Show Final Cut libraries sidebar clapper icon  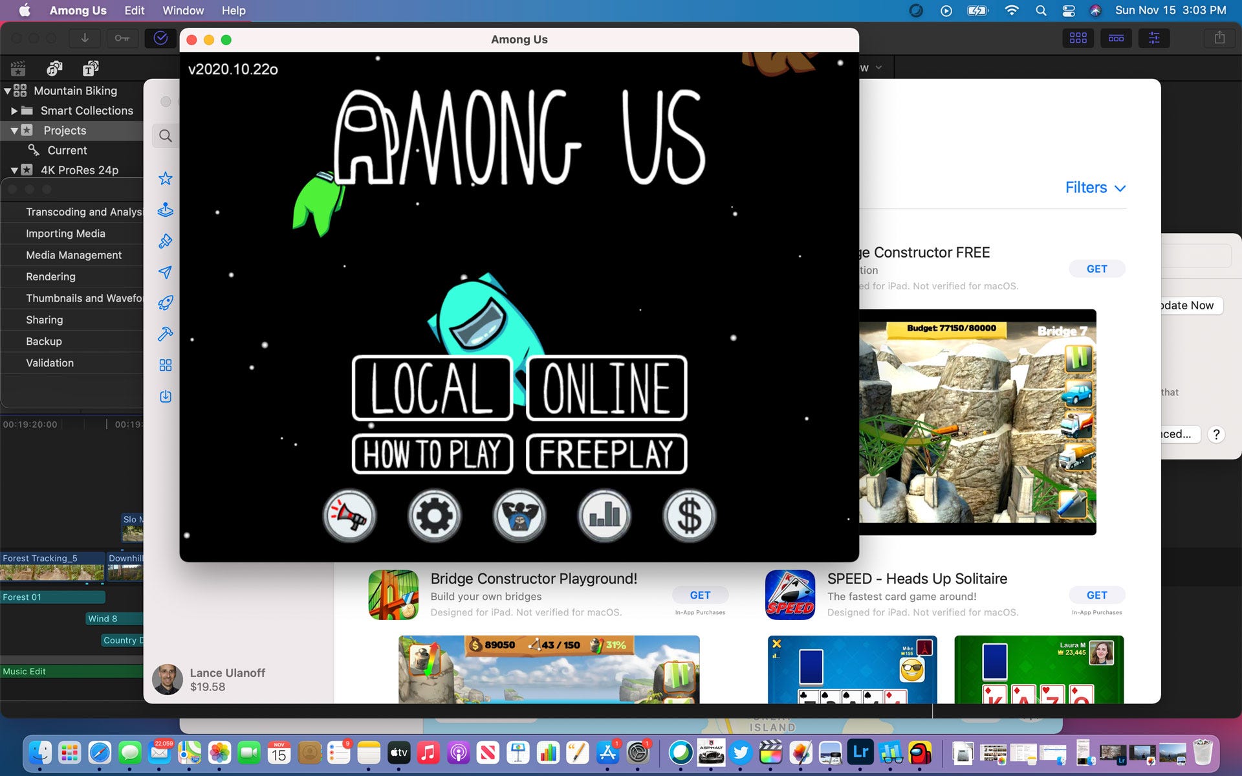18,68
